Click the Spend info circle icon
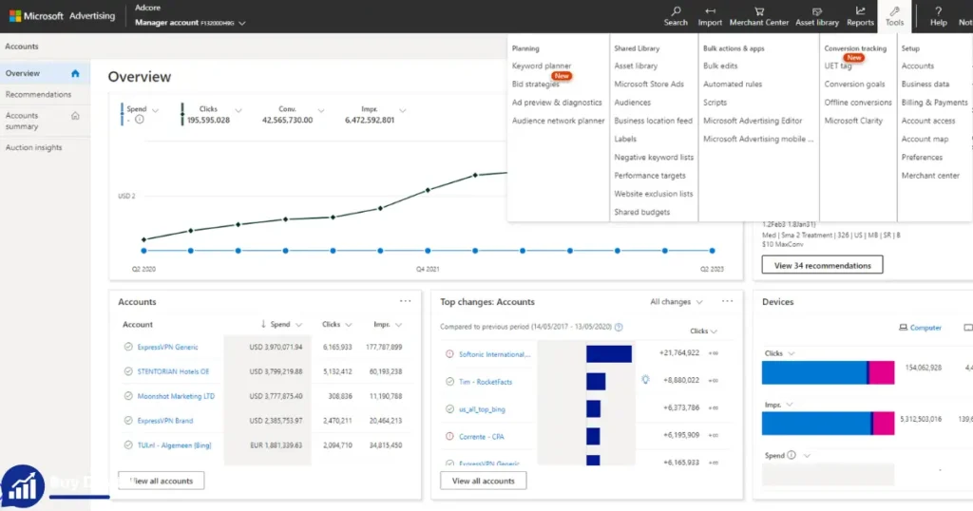 point(140,119)
